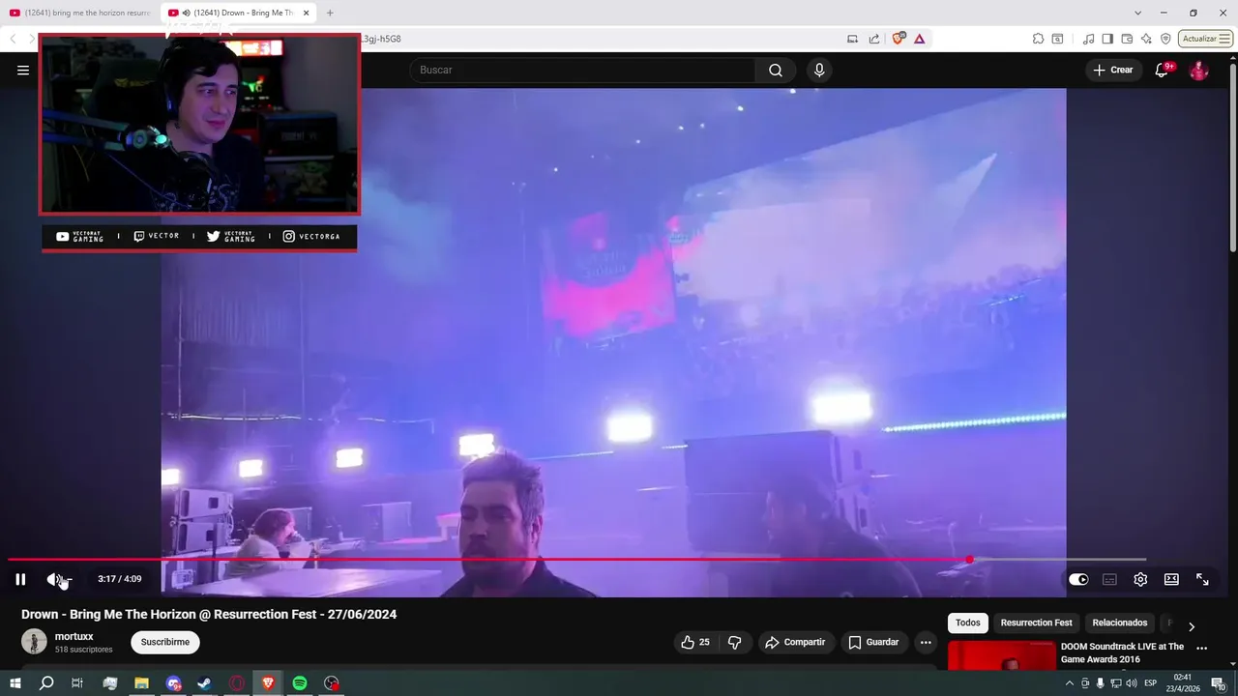Open more actions menu beside Guardar
The width and height of the screenshot is (1238, 696).
926,642
